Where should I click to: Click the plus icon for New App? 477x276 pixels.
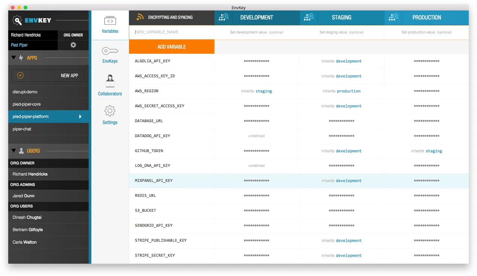pyautogui.click(x=20, y=75)
